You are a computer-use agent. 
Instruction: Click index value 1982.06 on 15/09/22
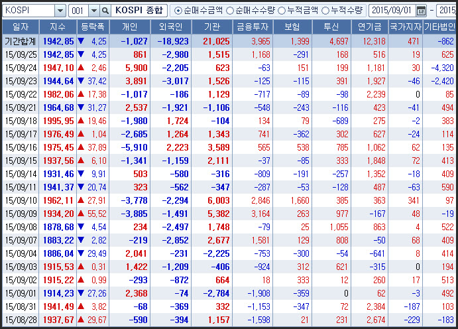[58, 94]
